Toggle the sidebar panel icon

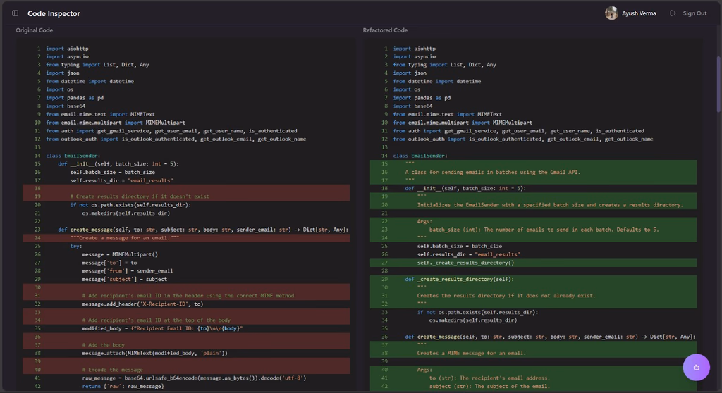click(x=16, y=13)
